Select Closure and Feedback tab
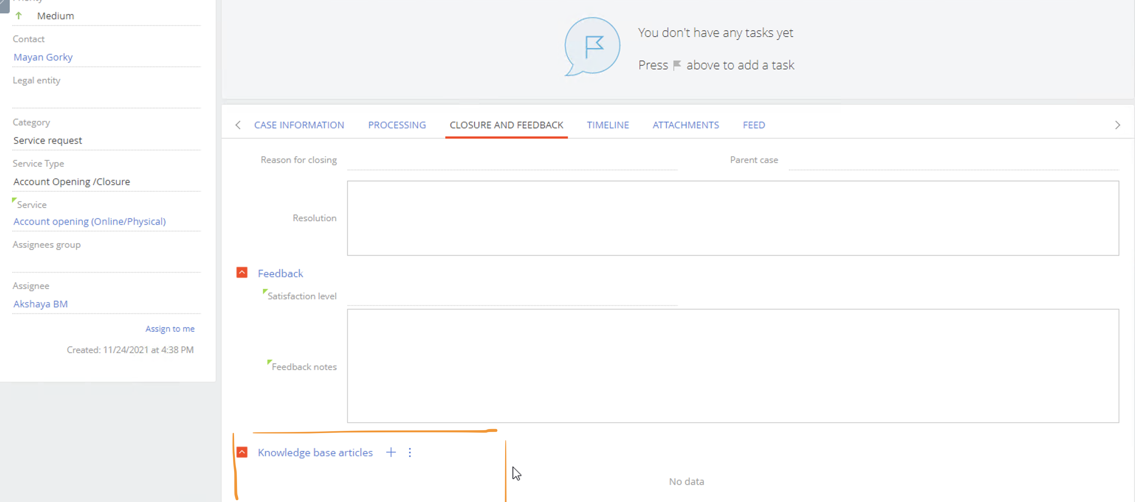Viewport: 1135px width, 502px height. click(x=506, y=125)
